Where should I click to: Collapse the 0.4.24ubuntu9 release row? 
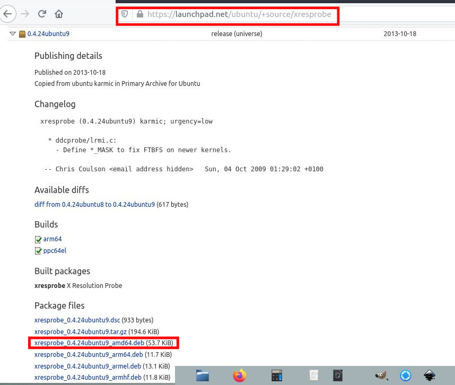[13, 33]
